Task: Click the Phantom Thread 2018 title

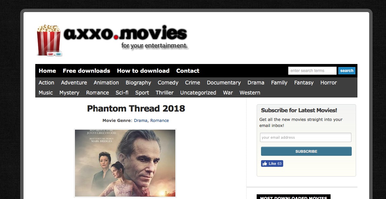Action: tap(136, 109)
